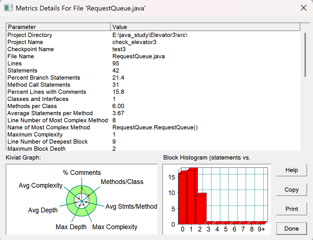
Task: Click the value check_elevator3
Action: point(134,42)
